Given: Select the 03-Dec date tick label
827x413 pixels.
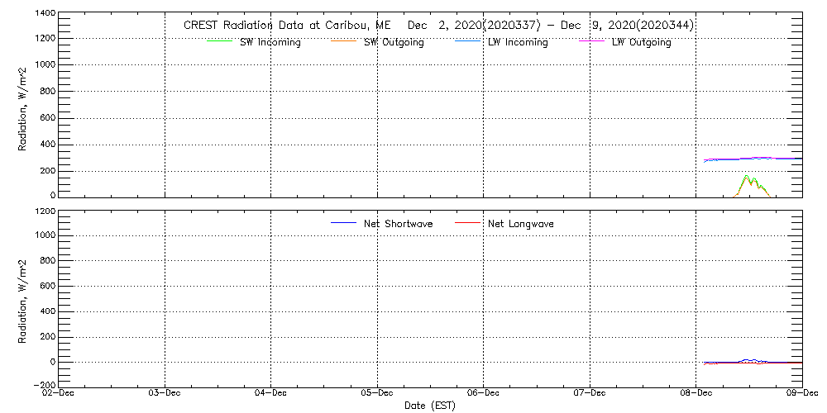Looking at the screenshot, I should (165, 394).
